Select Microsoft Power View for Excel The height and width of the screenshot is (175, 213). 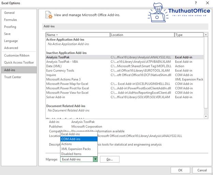(125, 93)
